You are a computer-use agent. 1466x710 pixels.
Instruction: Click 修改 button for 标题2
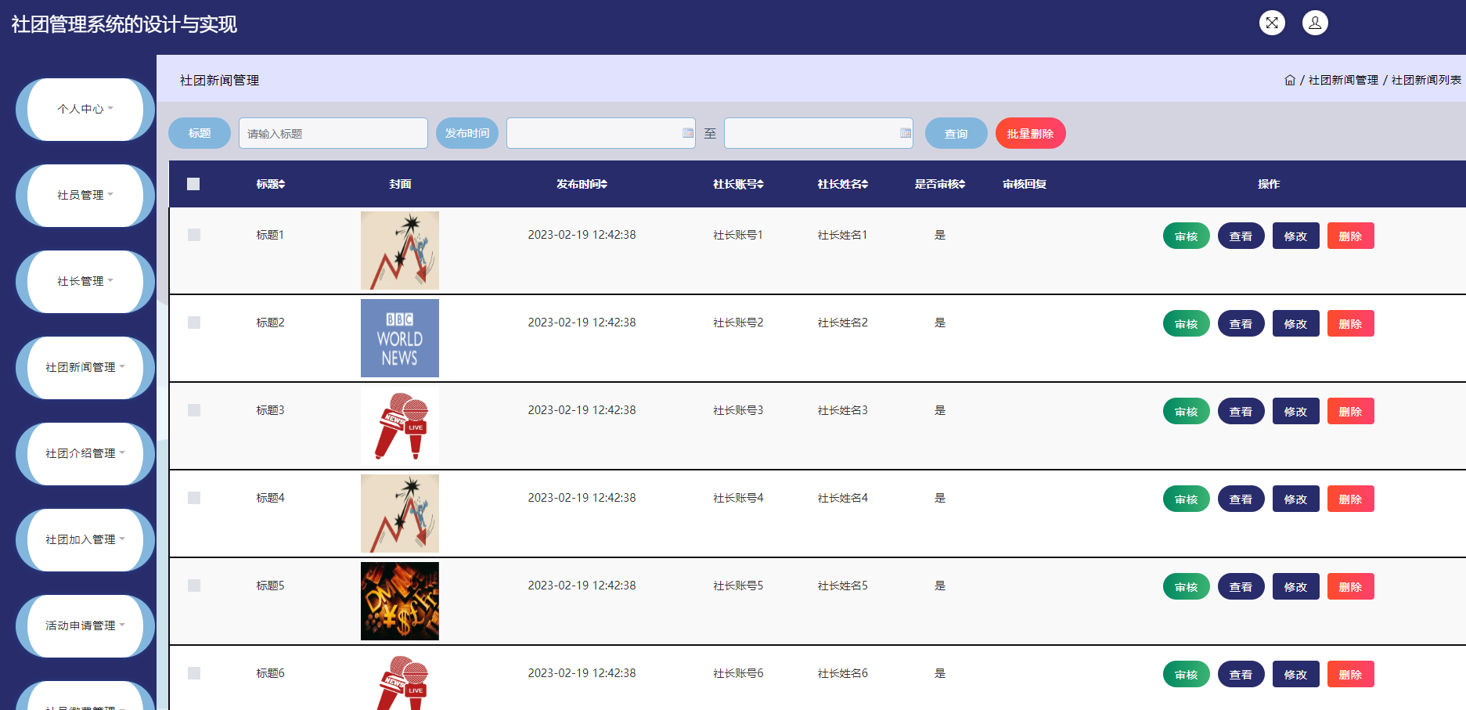click(1296, 323)
